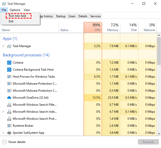Click the Spooler SubSystem App printer icon
161x148 pixels.
pyautogui.click(x=9, y=133)
